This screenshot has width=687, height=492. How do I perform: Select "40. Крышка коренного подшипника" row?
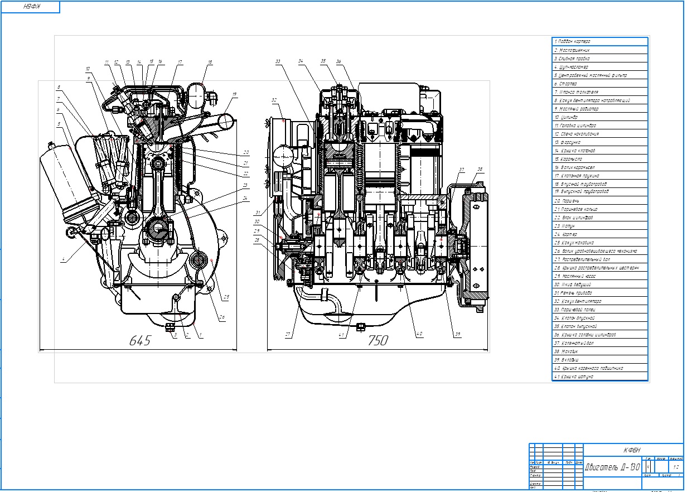(x=600, y=368)
